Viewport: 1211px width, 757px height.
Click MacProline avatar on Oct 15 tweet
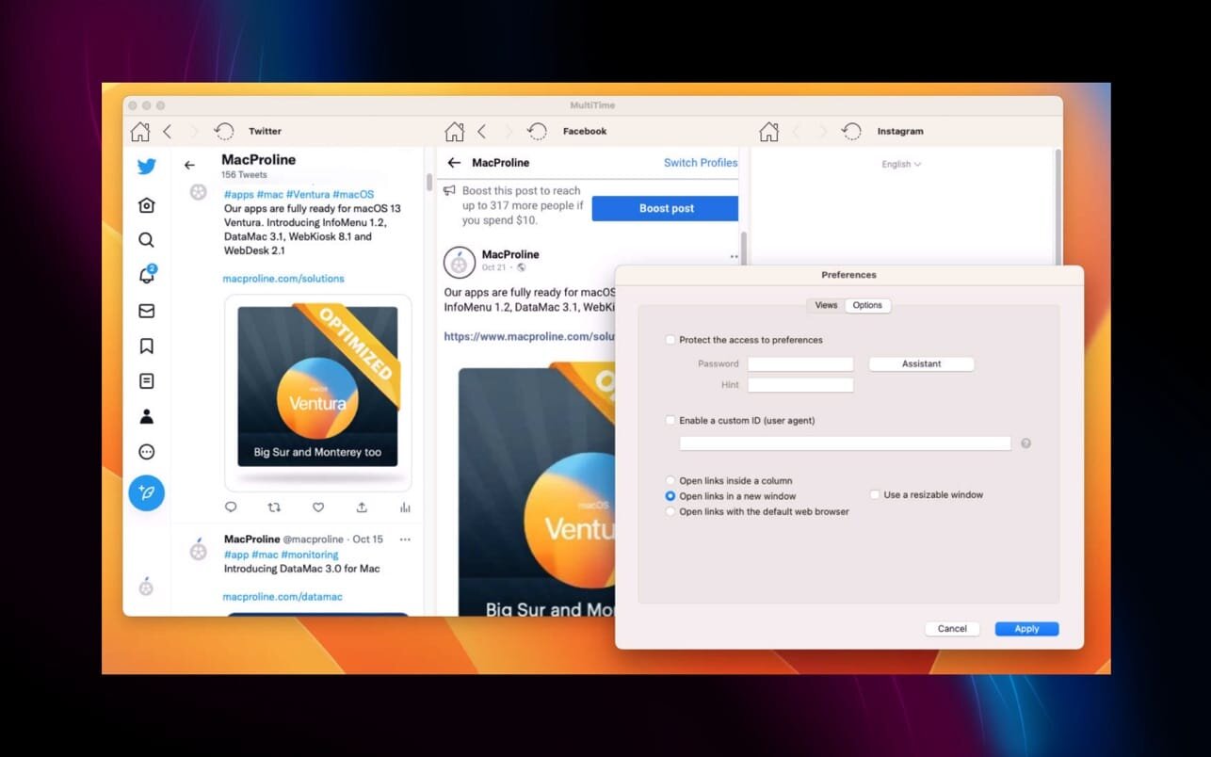point(198,551)
